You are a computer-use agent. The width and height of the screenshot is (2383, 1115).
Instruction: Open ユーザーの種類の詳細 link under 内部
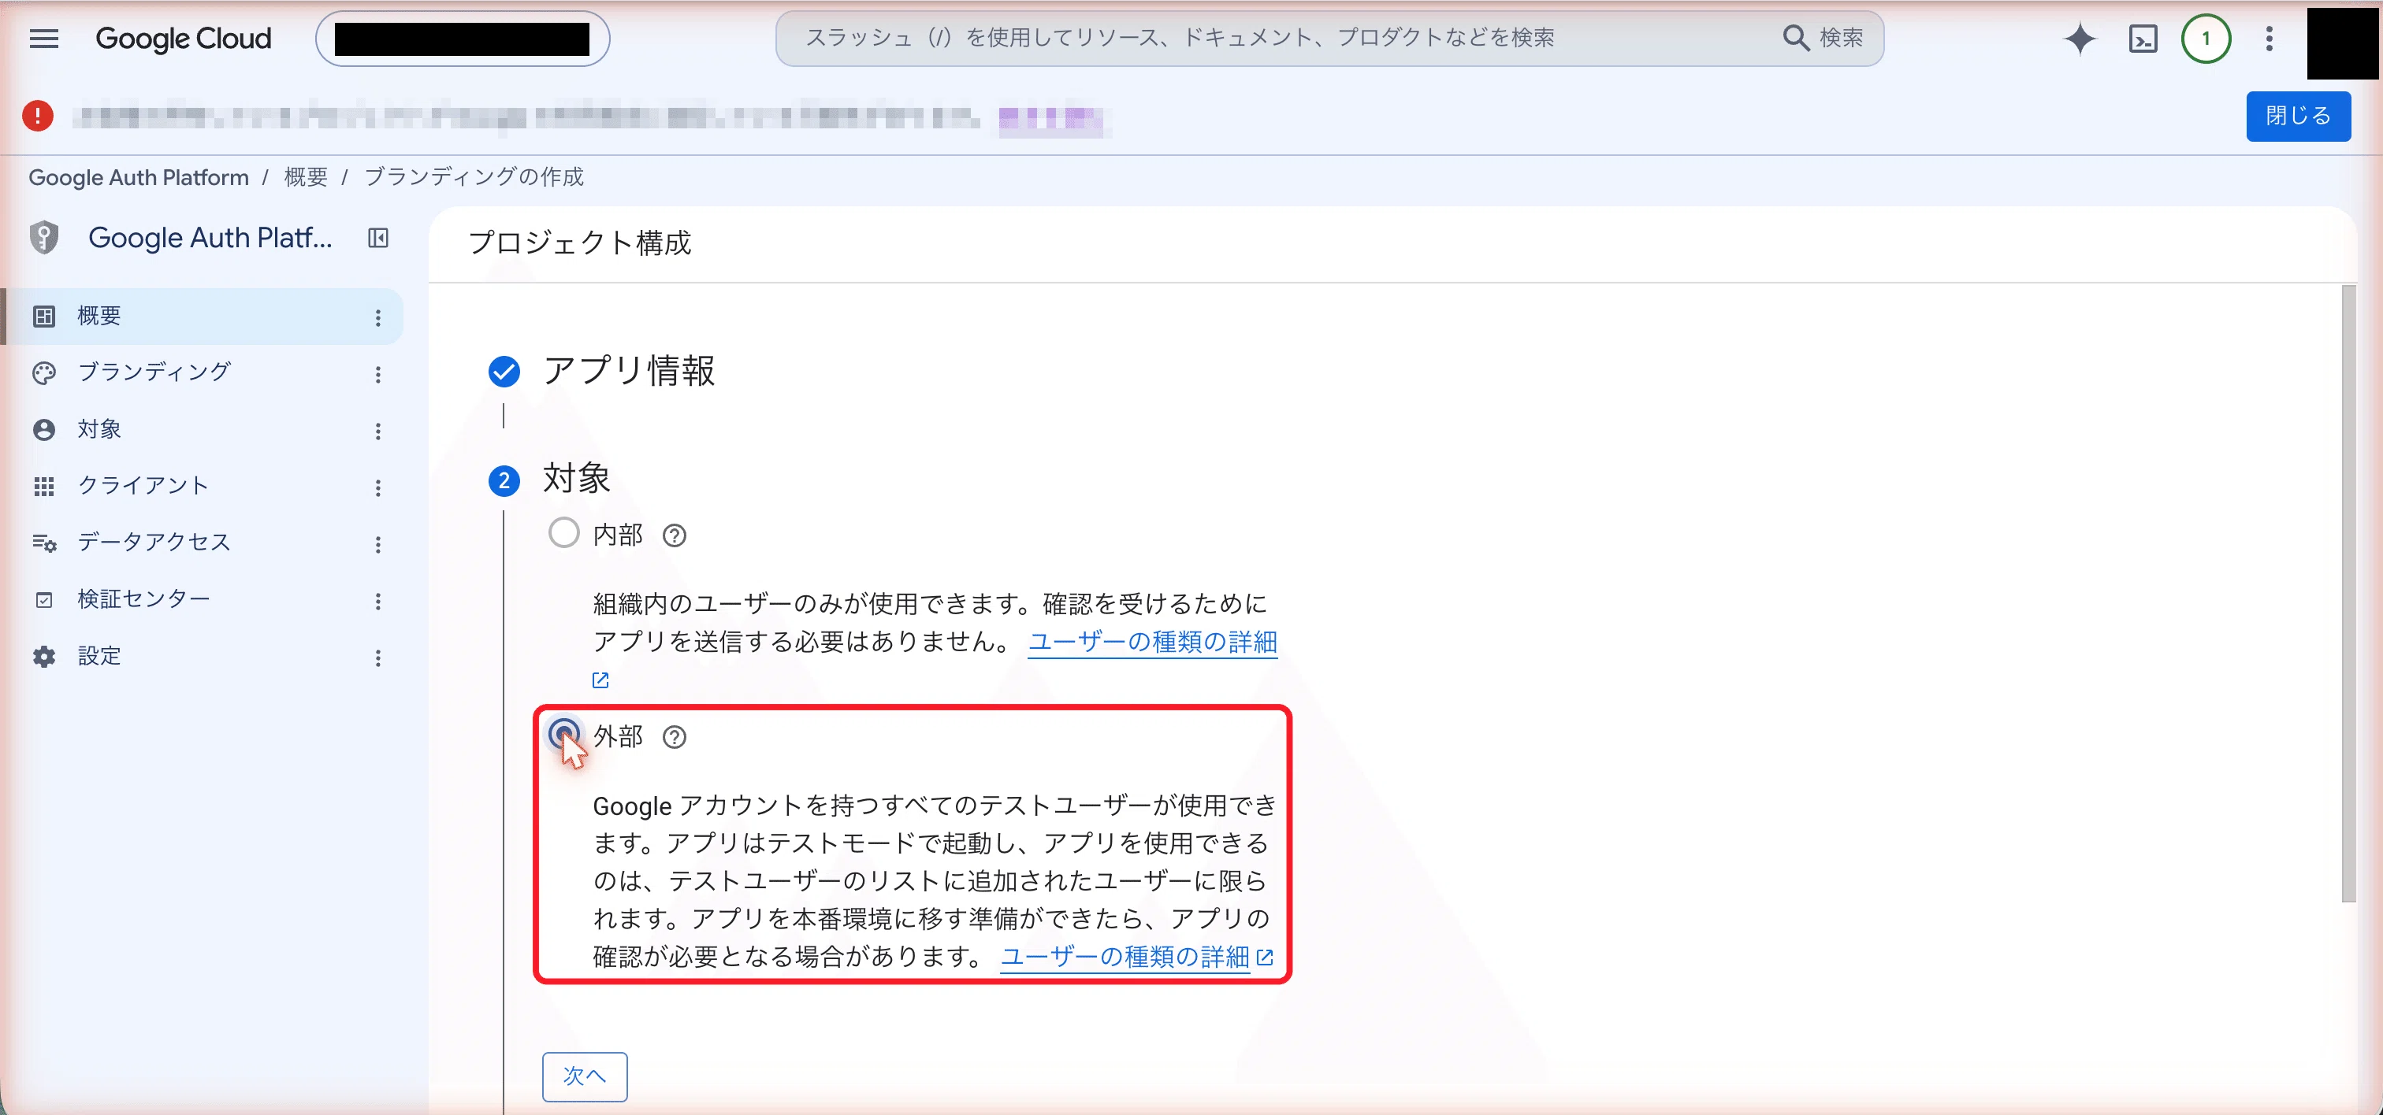pyautogui.click(x=1152, y=642)
